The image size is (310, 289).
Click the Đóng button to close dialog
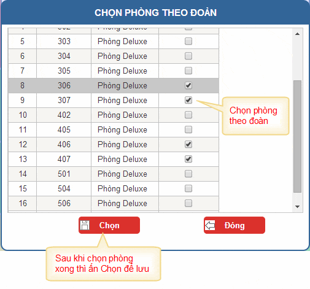pyautogui.click(x=234, y=225)
